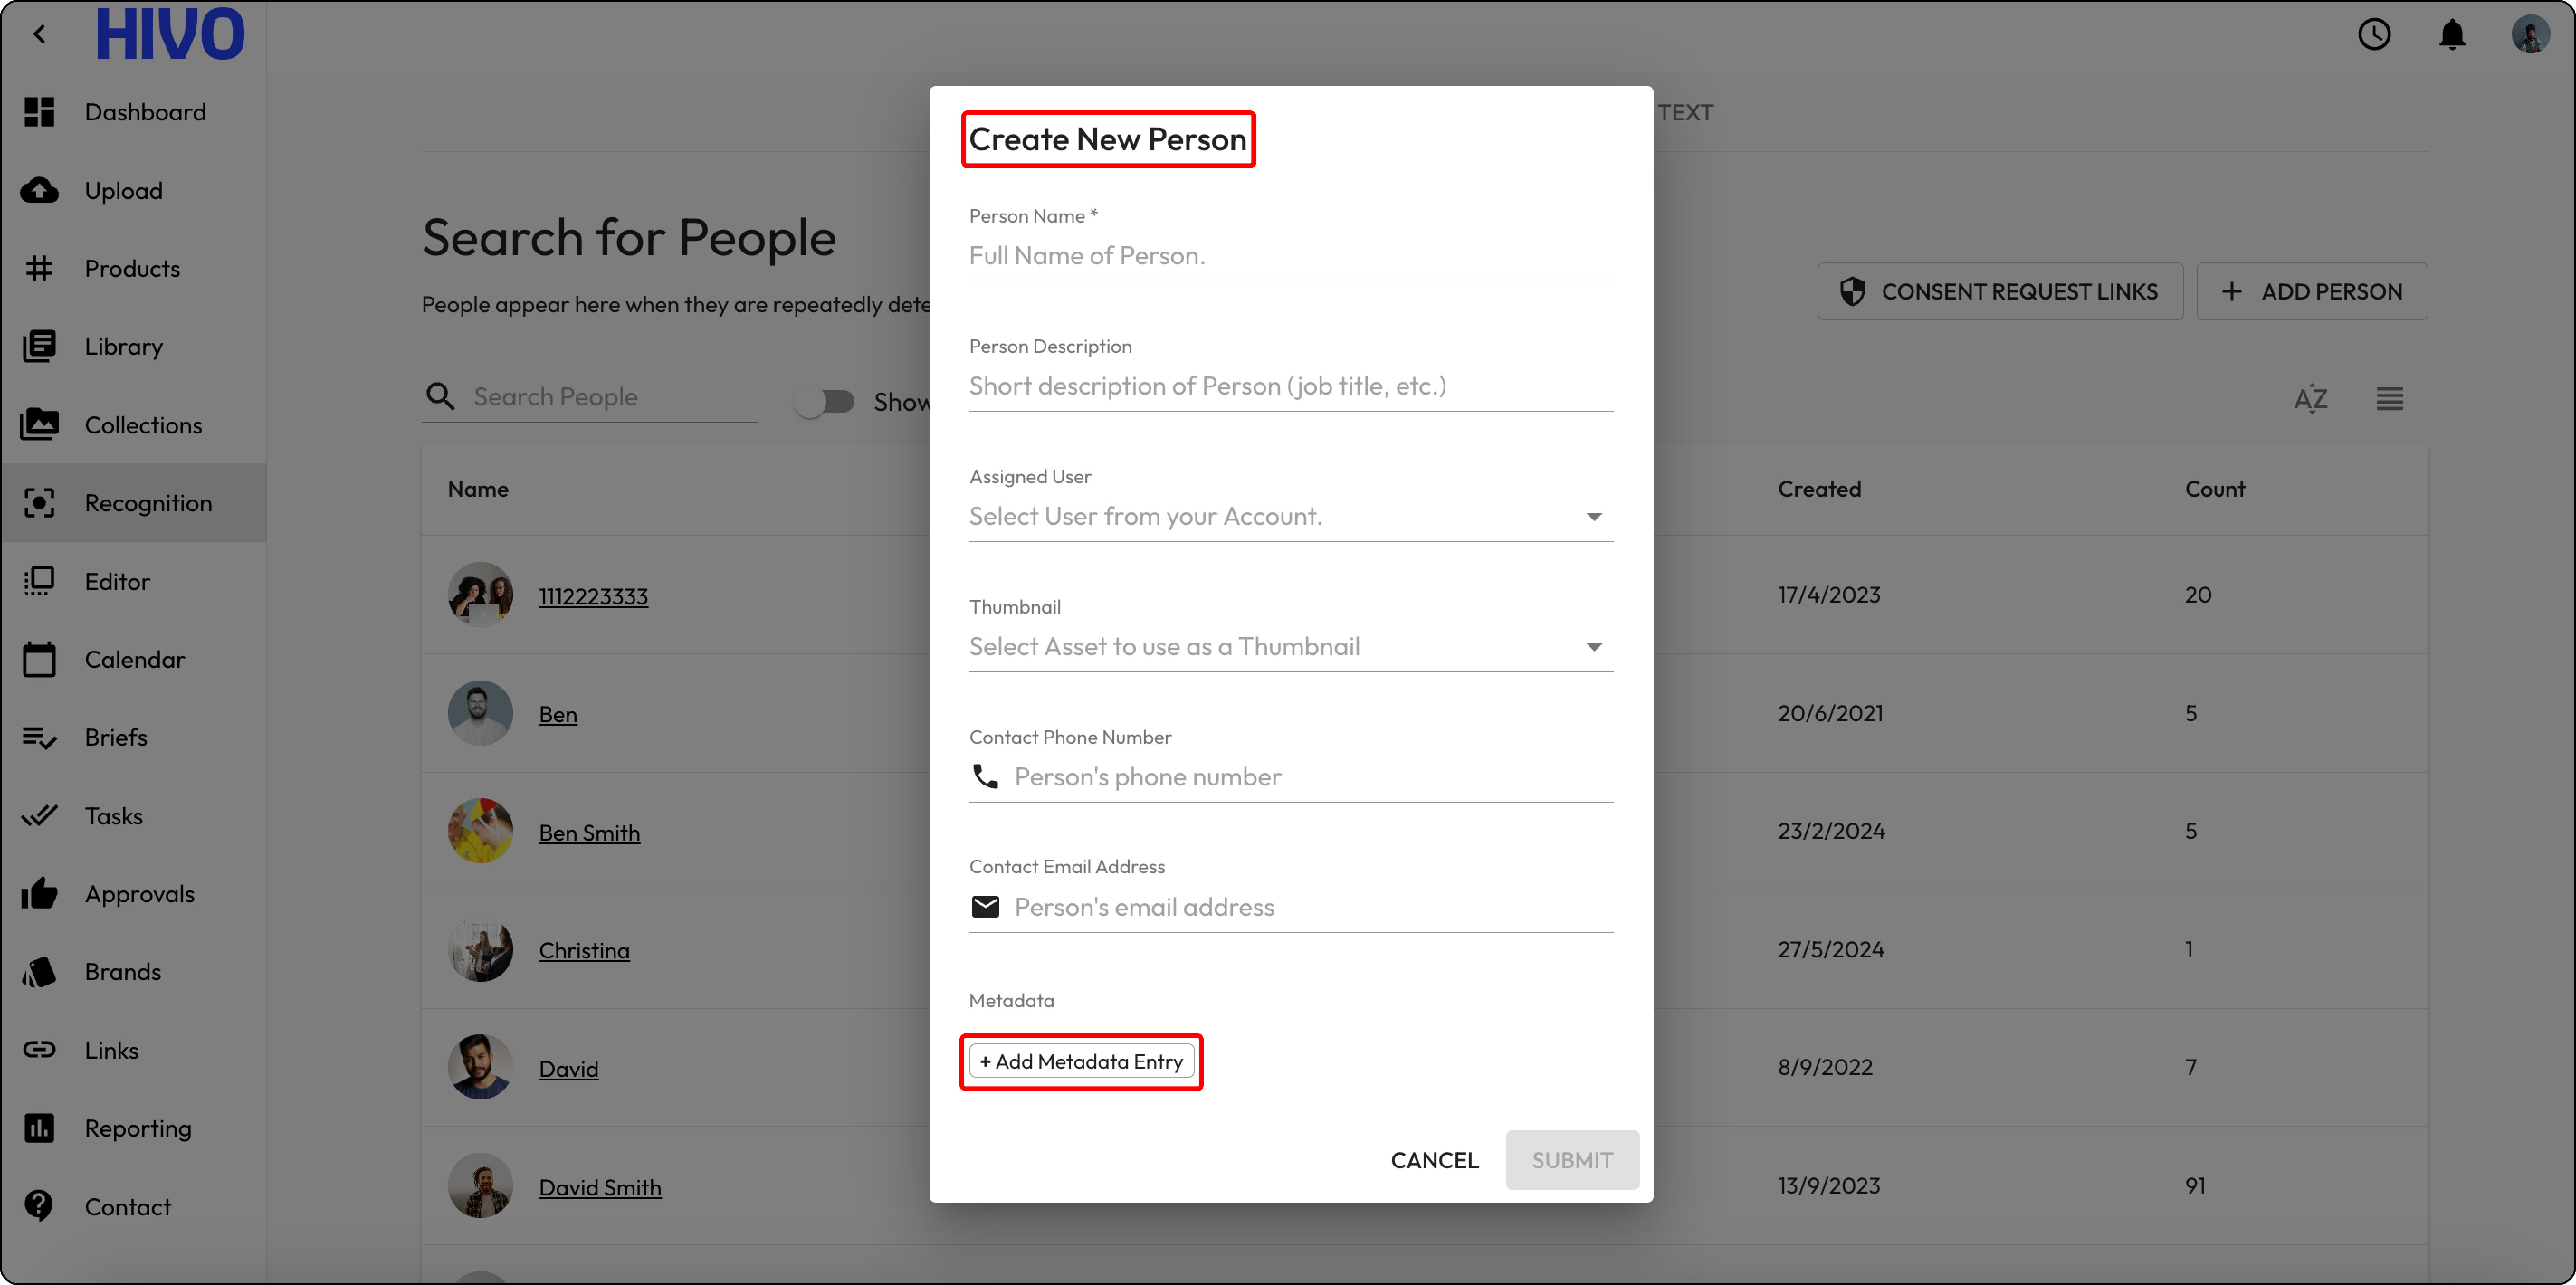Click Ben Smith's avatar thumbnail
Screen dimensions: 2576x1285
(x=480, y=831)
